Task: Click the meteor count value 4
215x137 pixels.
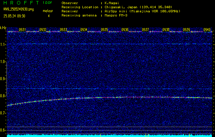Action: point(49,16)
